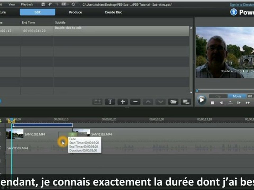The width and height of the screenshot is (254, 190).
Task: Undo the last action
Action: pyautogui.click(x=50, y=4)
